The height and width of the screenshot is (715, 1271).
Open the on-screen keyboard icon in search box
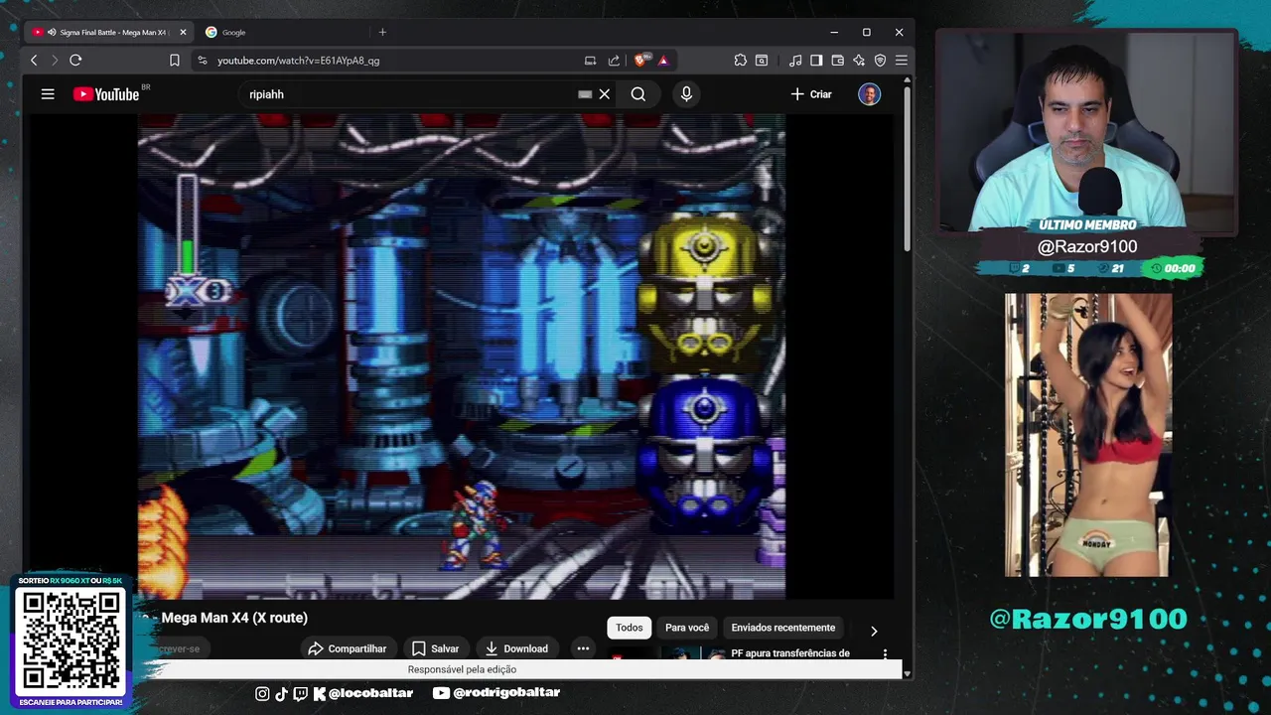[x=585, y=94]
